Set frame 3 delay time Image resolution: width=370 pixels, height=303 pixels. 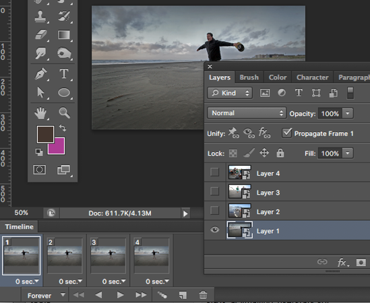pos(114,281)
